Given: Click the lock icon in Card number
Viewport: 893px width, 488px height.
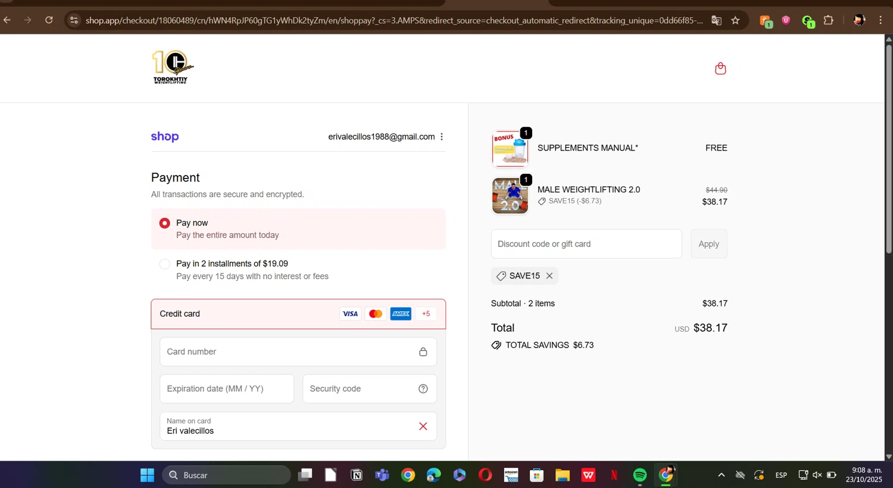Looking at the screenshot, I should pos(423,352).
